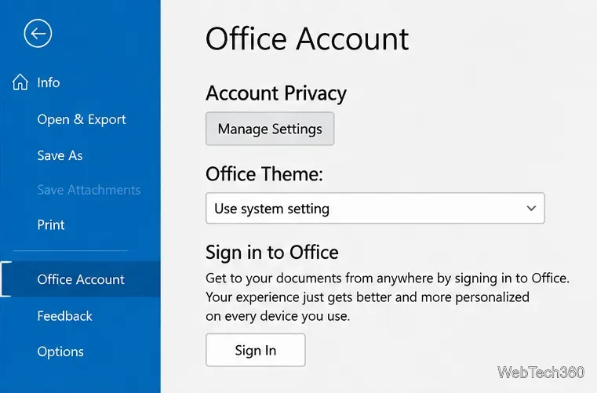
Task: Click the Office Account page heading
Action: pyautogui.click(x=307, y=38)
